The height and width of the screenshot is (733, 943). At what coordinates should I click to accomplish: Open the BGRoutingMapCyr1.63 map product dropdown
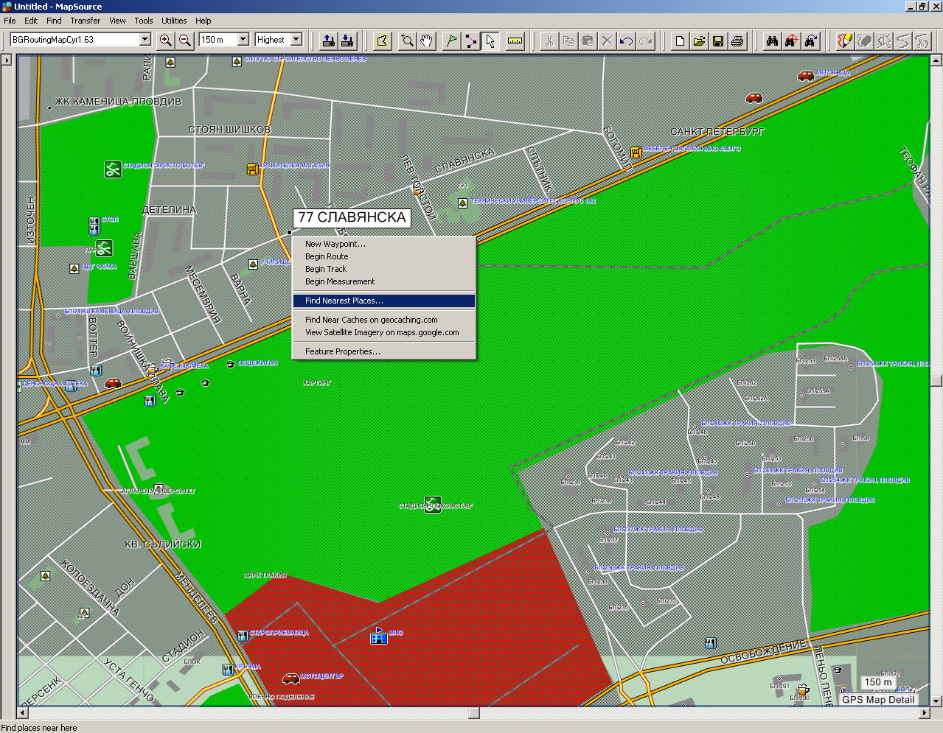(x=145, y=40)
